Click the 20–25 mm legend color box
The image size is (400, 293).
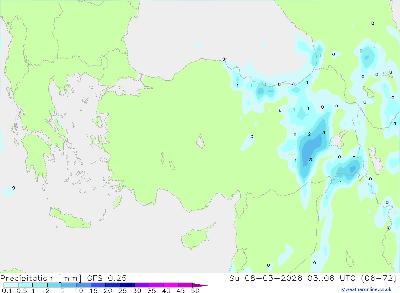point(113,285)
